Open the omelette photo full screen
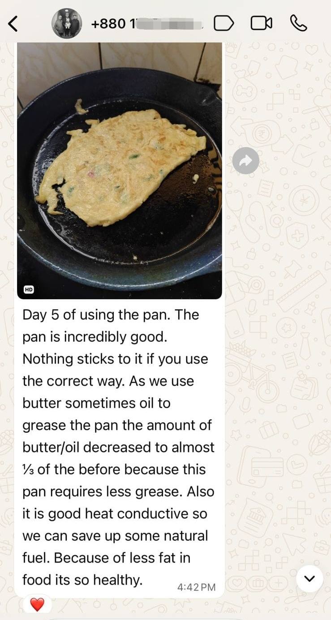The image size is (331, 620). (x=120, y=170)
